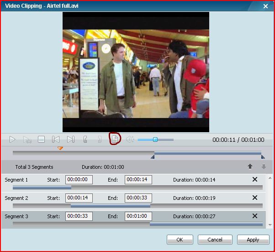The image size is (275, 252).
Task: Set the clip start point bracket
Action: [85, 139]
